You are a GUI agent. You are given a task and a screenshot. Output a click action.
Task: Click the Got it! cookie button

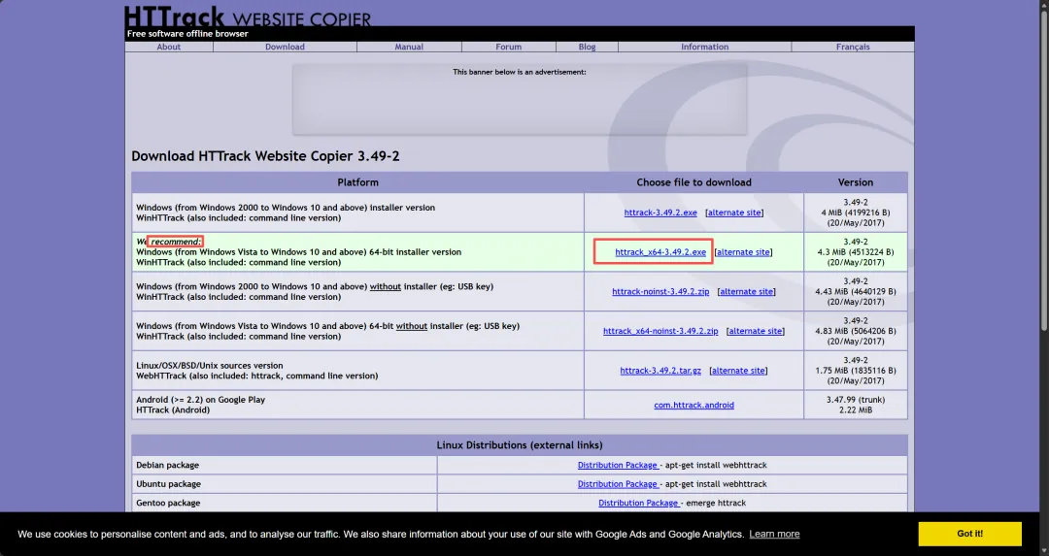pyautogui.click(x=969, y=534)
